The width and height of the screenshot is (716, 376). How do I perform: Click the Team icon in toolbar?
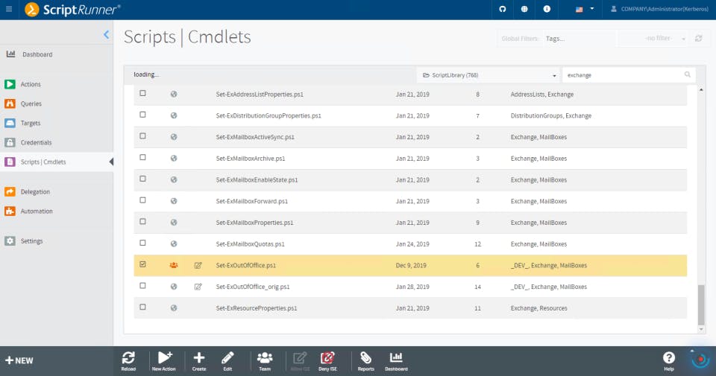[265, 358]
